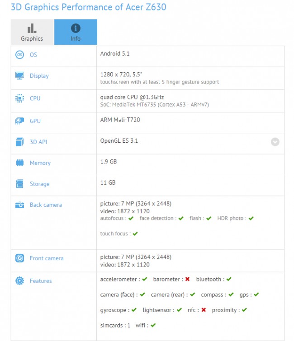Click the SoC: MediaTek MT6735 text

154,105
